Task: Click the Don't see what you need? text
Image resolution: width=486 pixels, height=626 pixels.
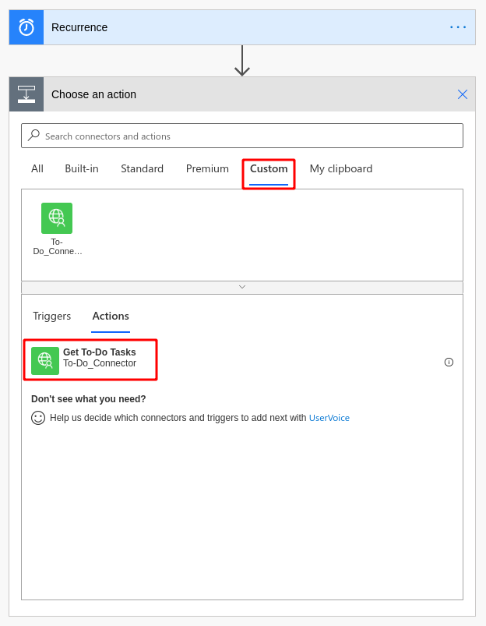Action: point(89,399)
